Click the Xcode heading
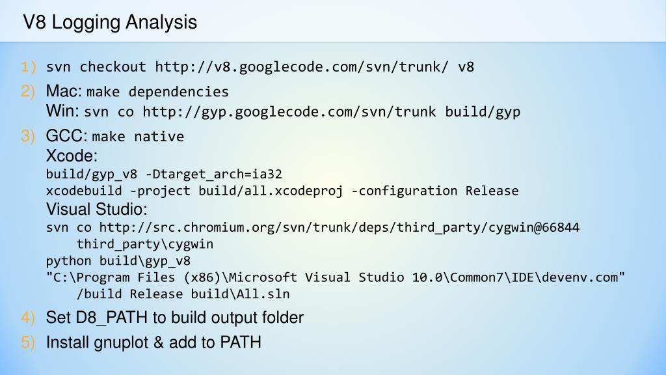The image size is (666, 375). pyautogui.click(x=72, y=156)
